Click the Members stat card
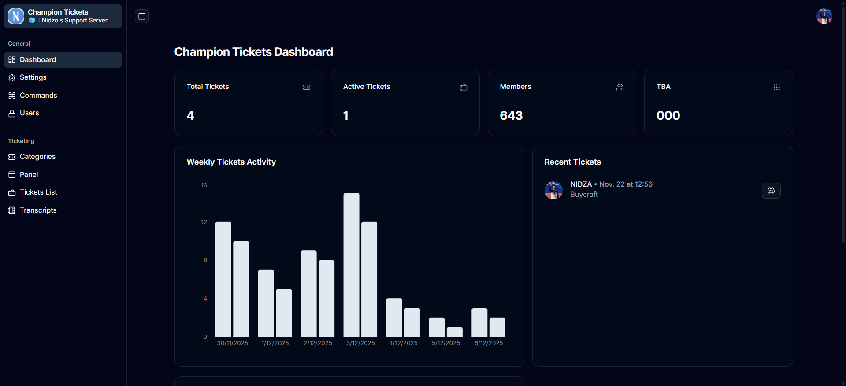Screen dimensions: 846x386 click(x=562, y=103)
